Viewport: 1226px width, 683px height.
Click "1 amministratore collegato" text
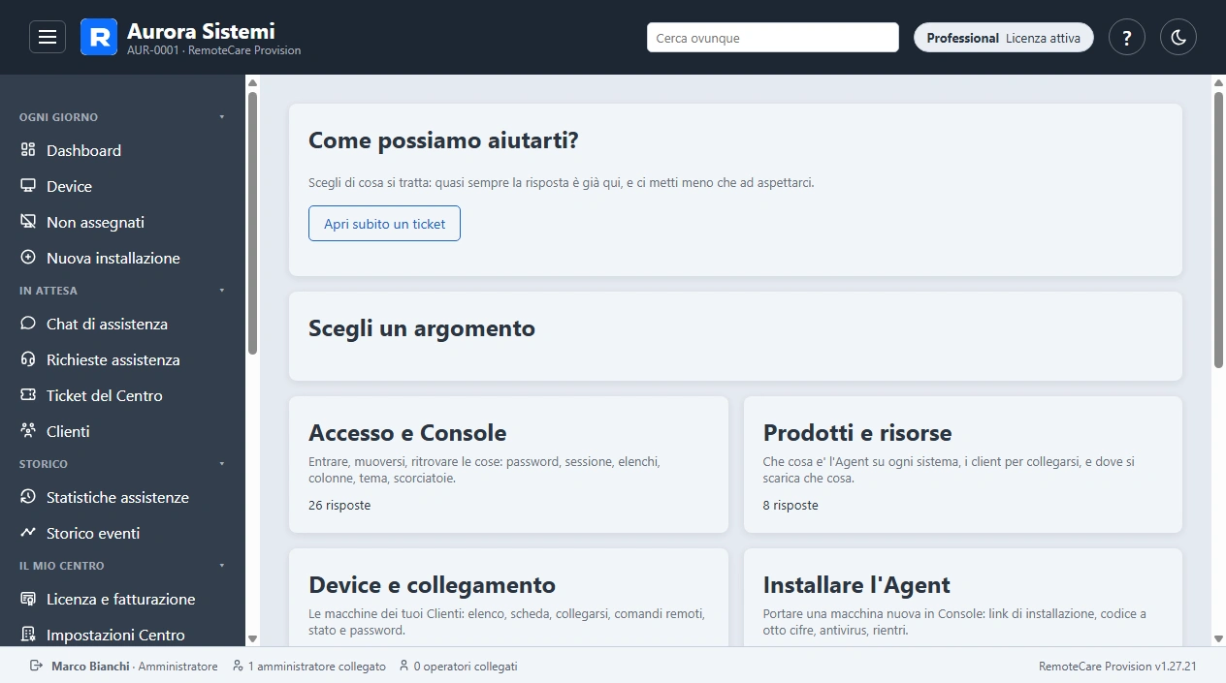(x=317, y=667)
